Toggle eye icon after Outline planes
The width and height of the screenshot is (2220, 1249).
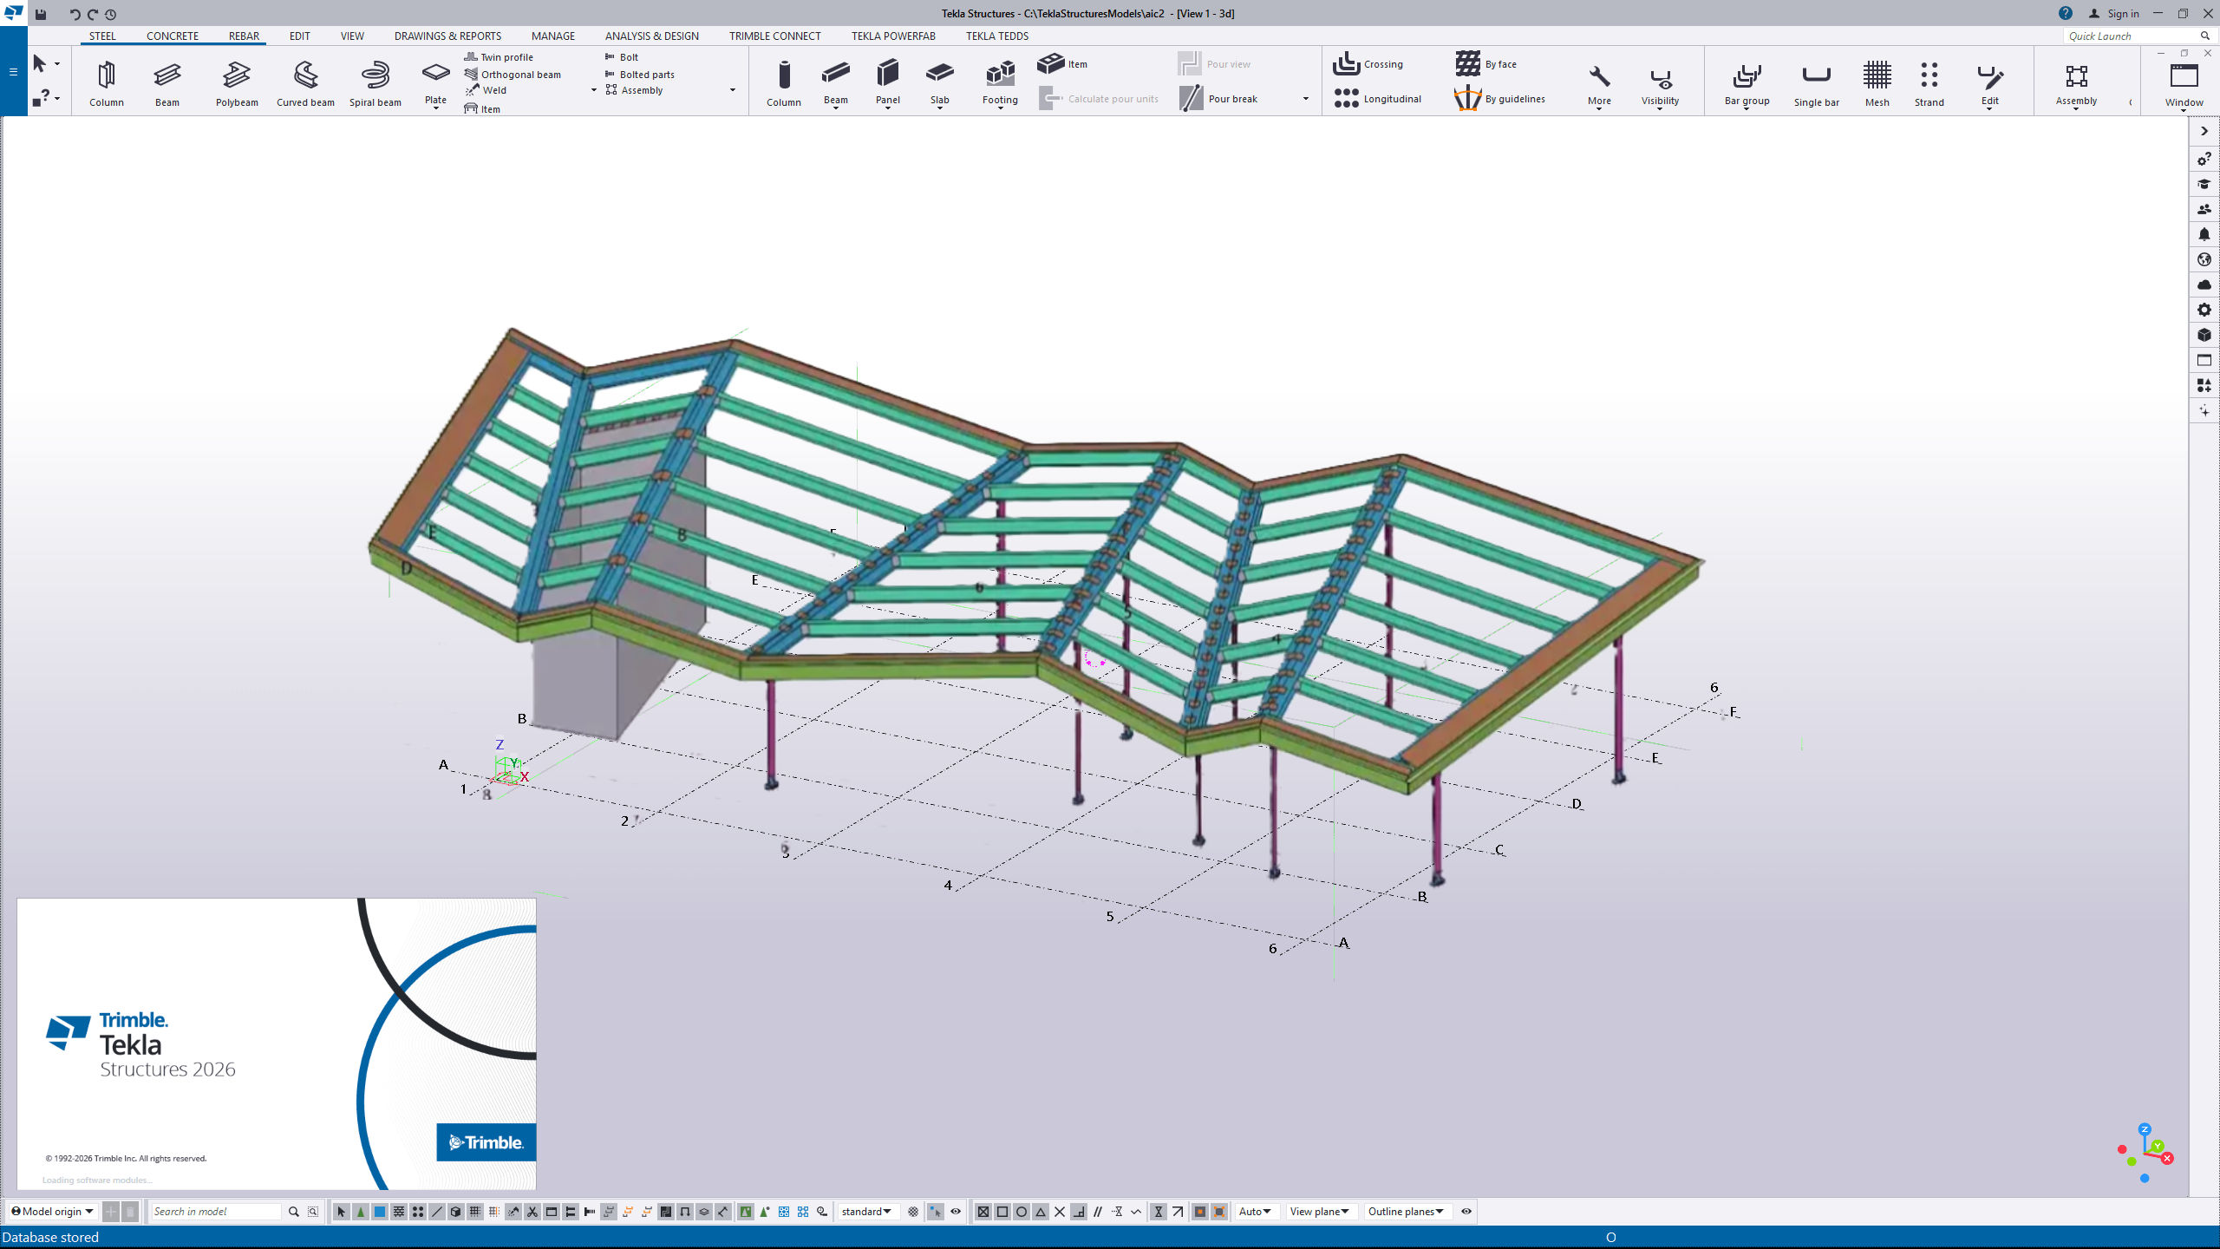1466,1212
